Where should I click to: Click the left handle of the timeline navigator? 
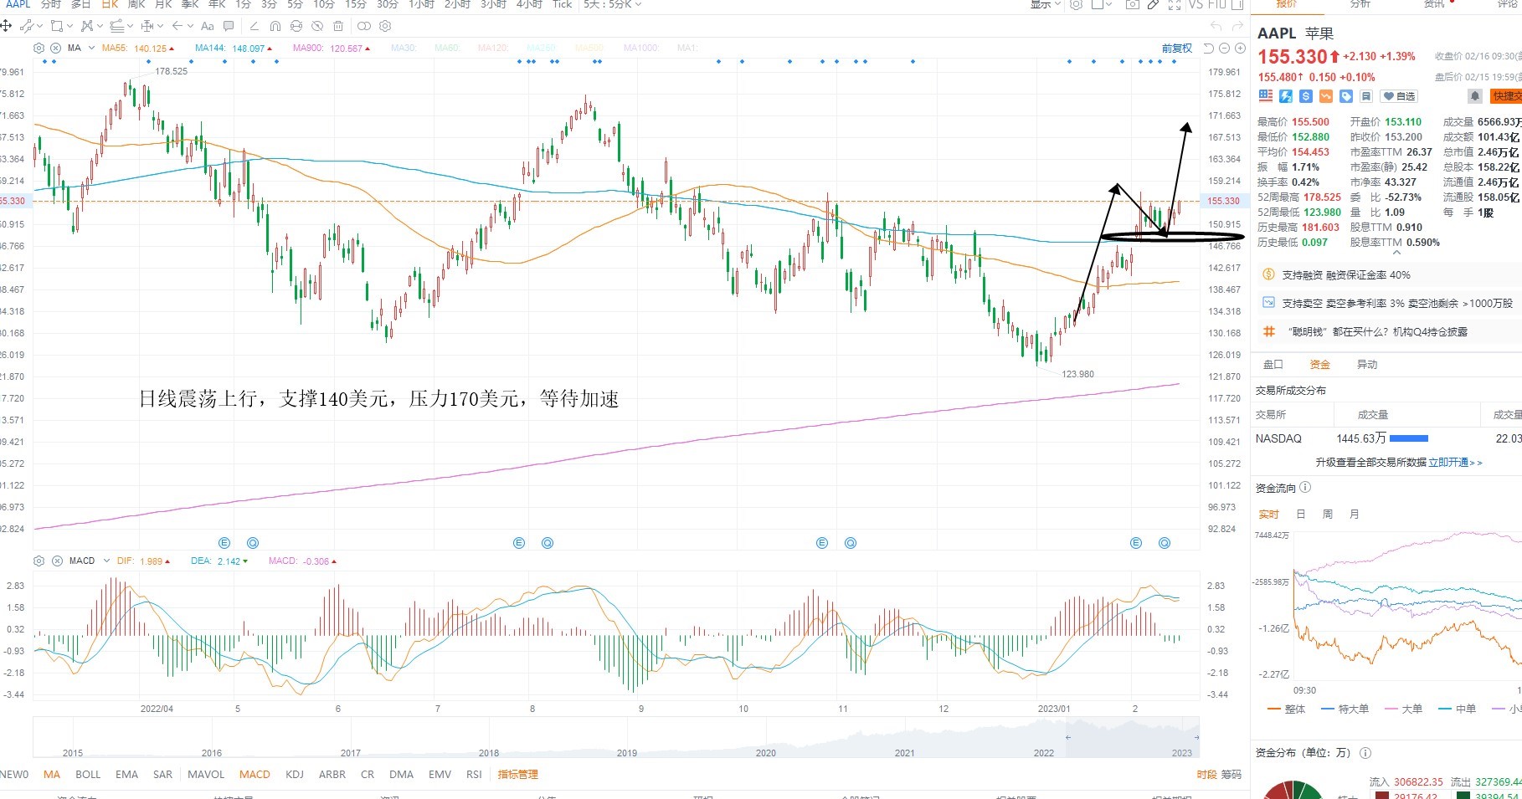[1067, 737]
